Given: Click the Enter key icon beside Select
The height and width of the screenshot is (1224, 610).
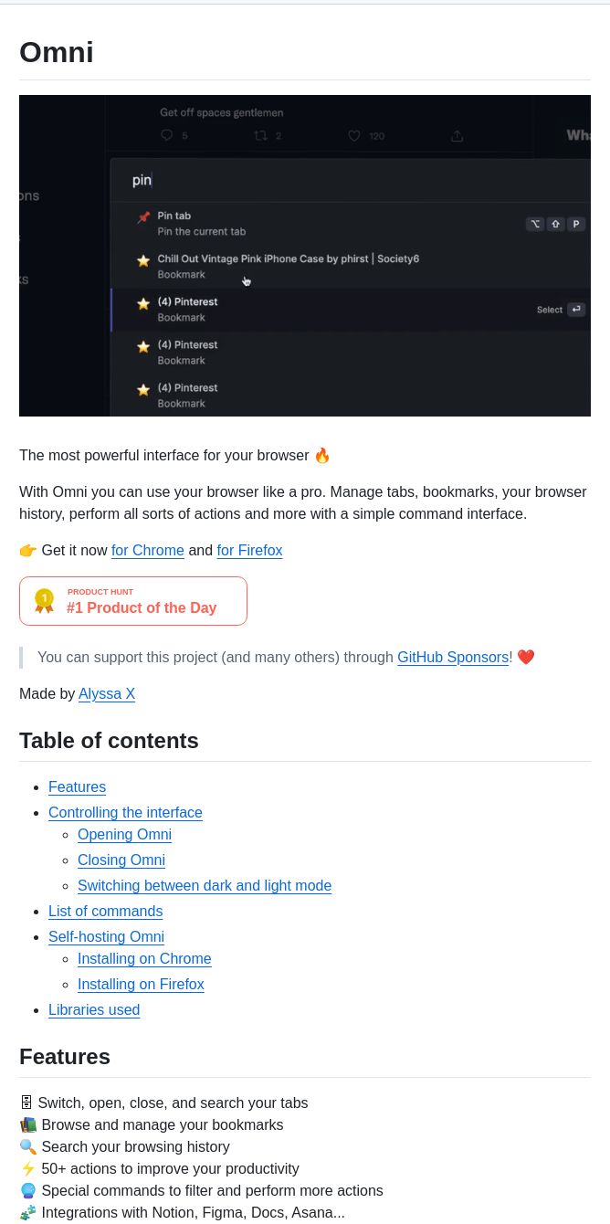Looking at the screenshot, I should [575, 310].
